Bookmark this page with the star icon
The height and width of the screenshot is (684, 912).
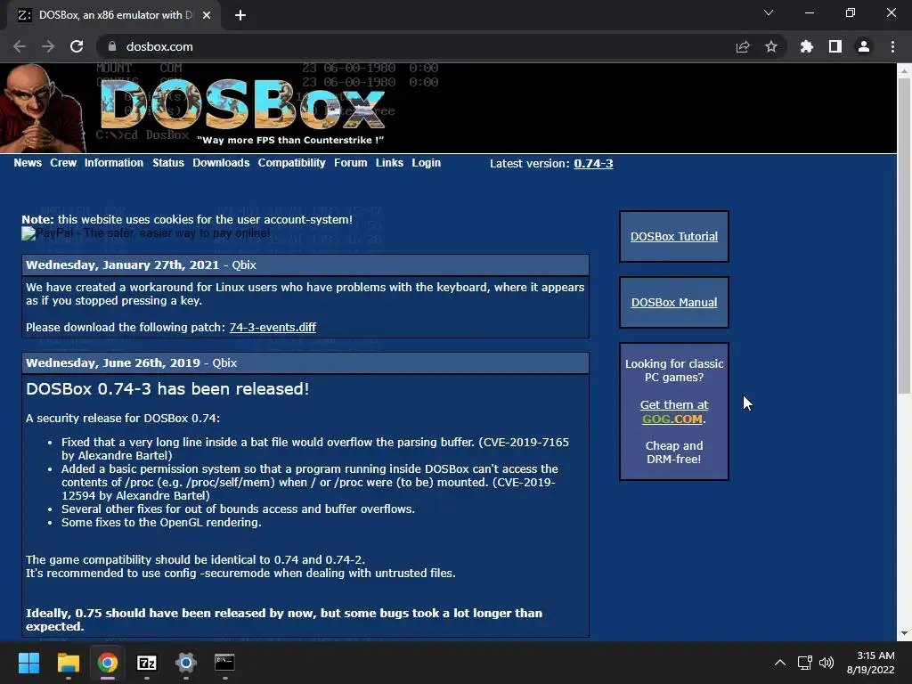[x=771, y=46]
